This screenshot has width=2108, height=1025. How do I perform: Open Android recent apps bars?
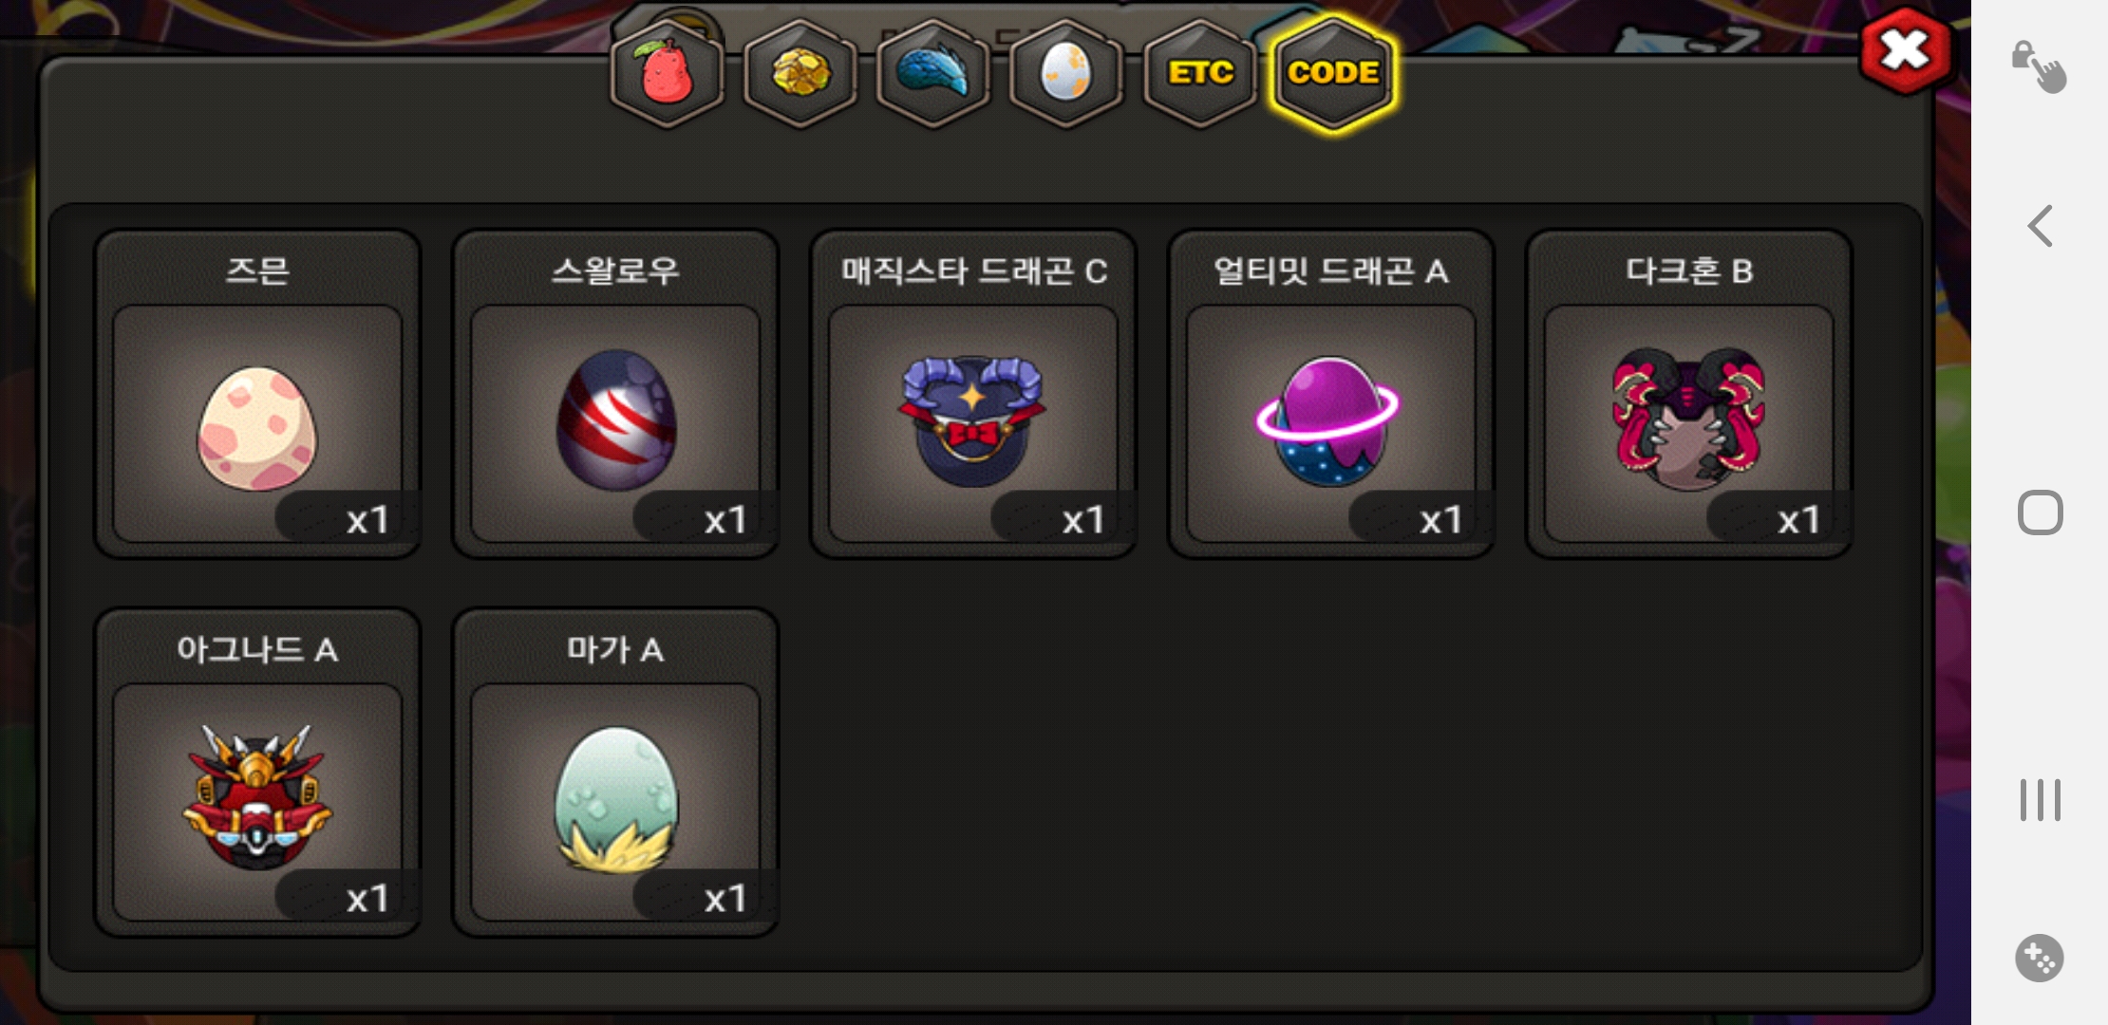coord(2040,800)
